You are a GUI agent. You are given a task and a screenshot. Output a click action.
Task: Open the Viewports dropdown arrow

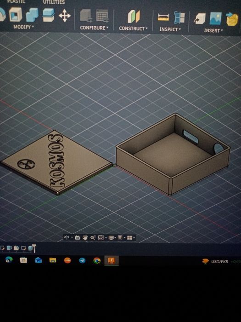[134, 238]
